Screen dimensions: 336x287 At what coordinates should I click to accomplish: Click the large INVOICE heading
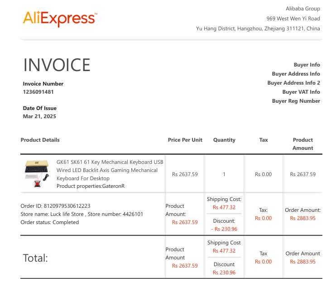coord(57,65)
